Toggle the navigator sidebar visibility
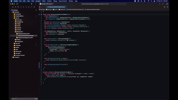This screenshot has height=100, width=178. click(17, 4)
